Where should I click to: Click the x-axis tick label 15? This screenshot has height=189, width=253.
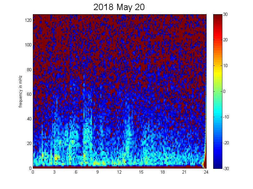pyautogui.click(x=141, y=172)
